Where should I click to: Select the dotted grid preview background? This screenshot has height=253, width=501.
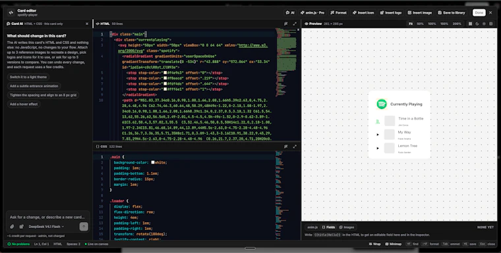pos(470,24)
